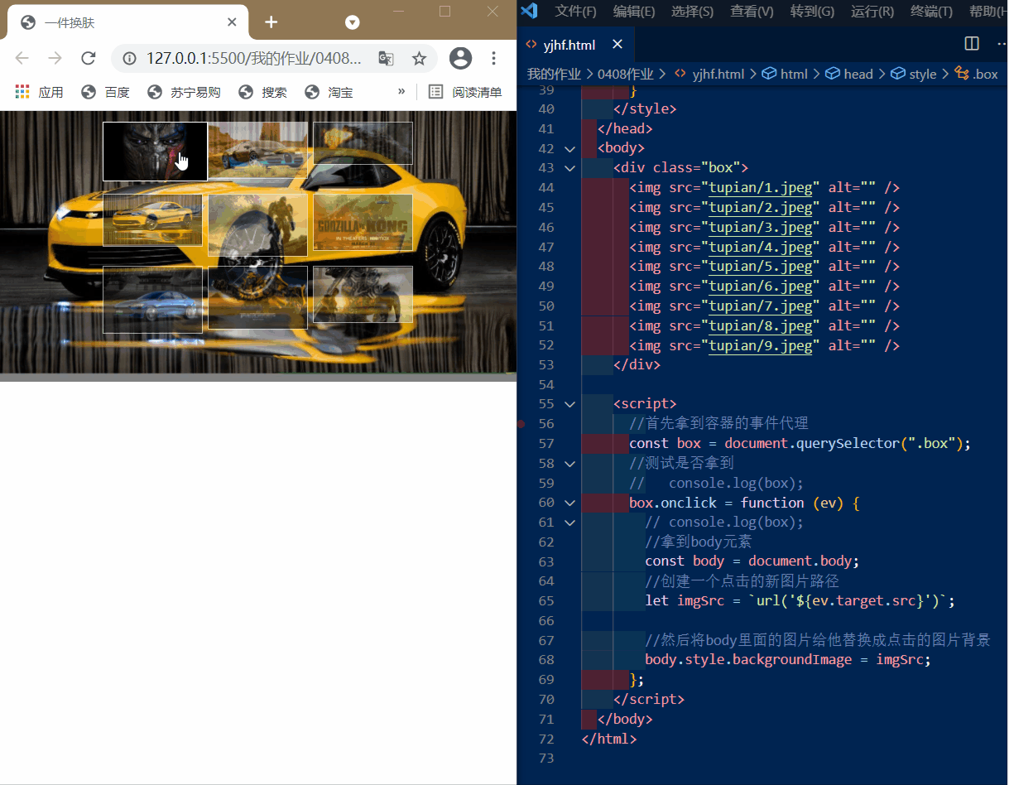
Task: Click line number 65 in the gutter
Action: 545,601
